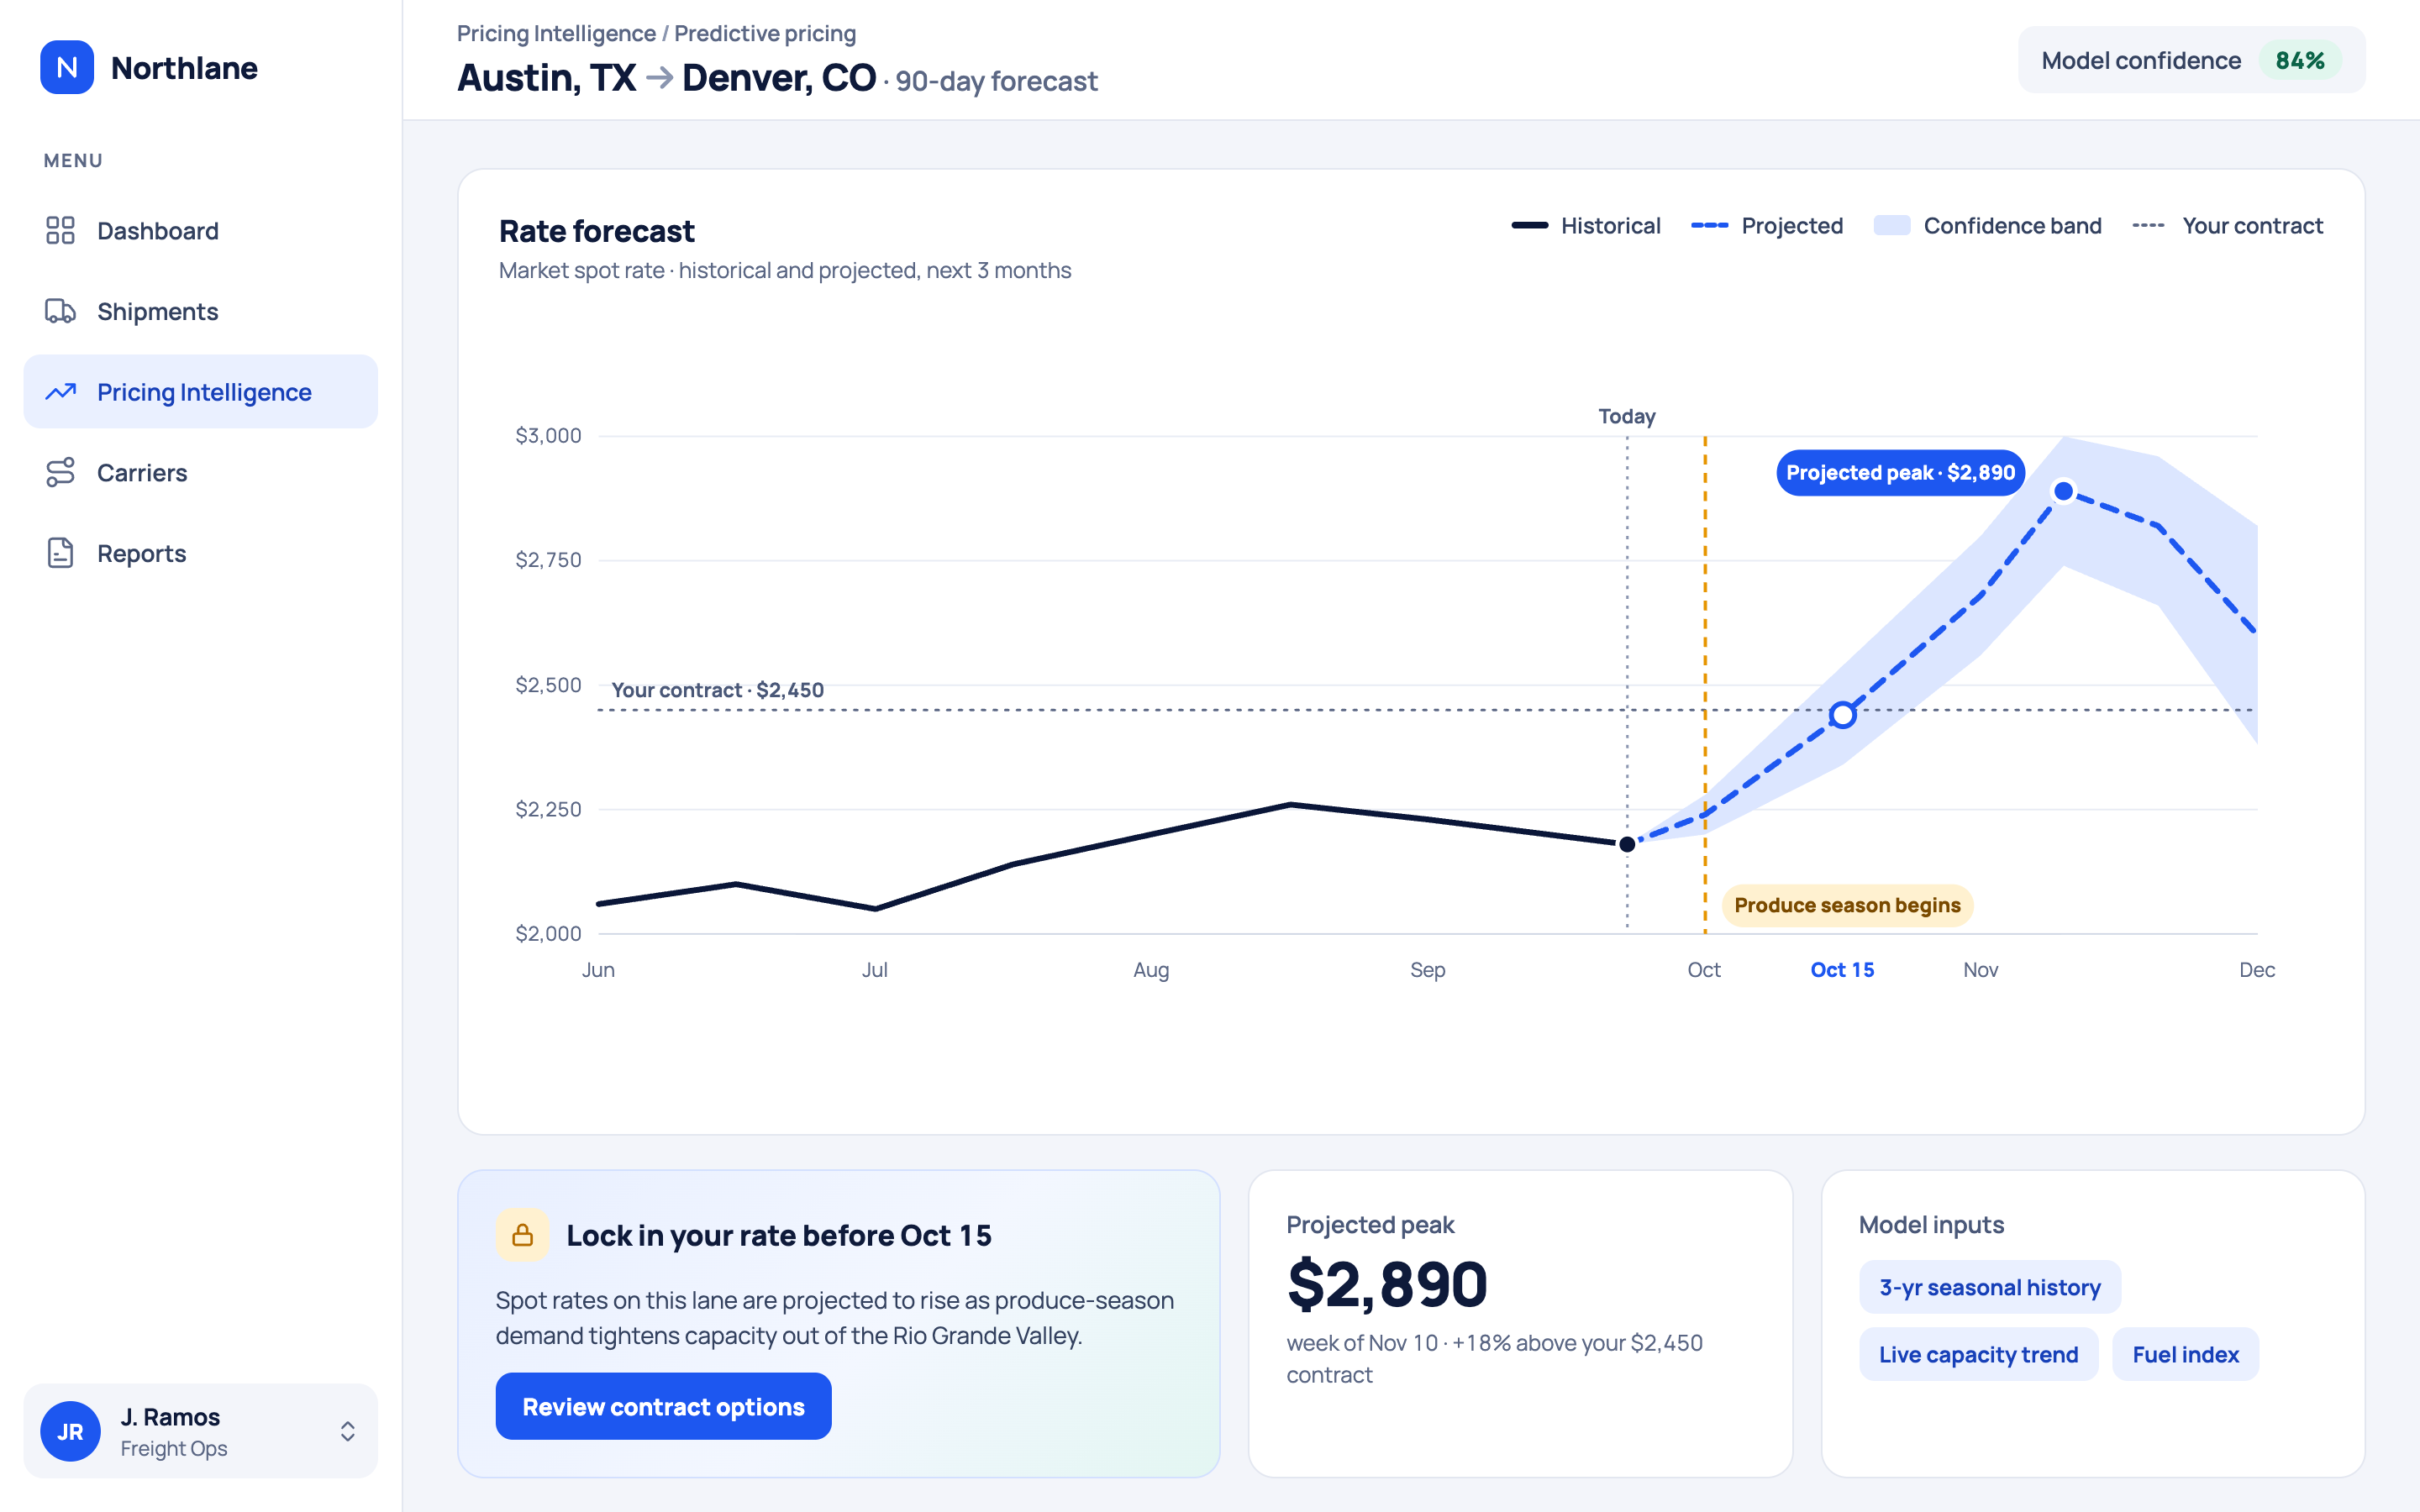
Task: Toggle the Confidence band legend swatch
Action: click(1891, 225)
